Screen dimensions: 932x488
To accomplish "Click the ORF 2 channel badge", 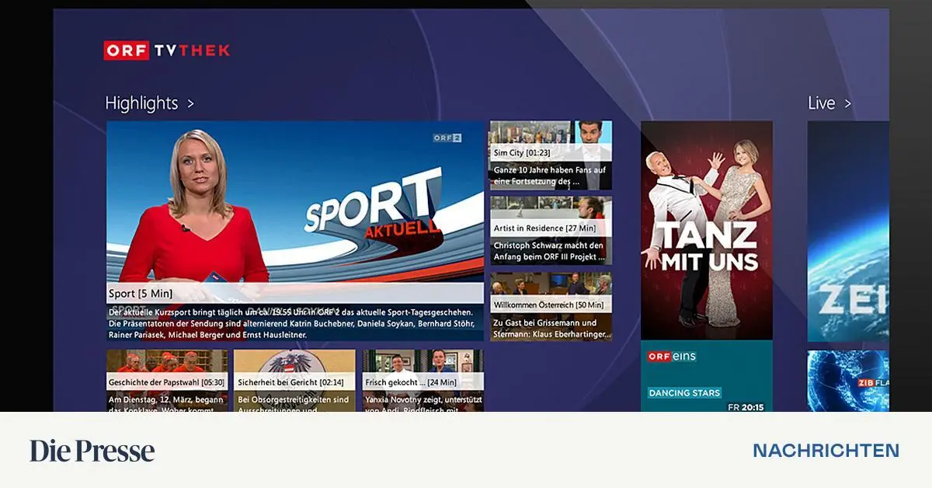I will pyautogui.click(x=447, y=138).
